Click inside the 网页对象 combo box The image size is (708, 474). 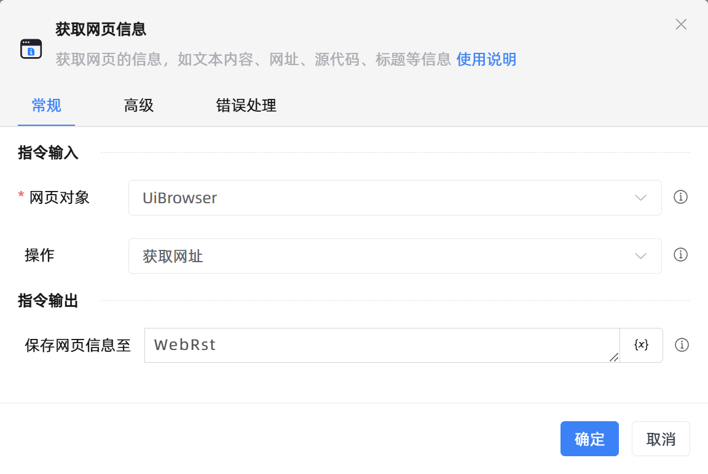369,198
